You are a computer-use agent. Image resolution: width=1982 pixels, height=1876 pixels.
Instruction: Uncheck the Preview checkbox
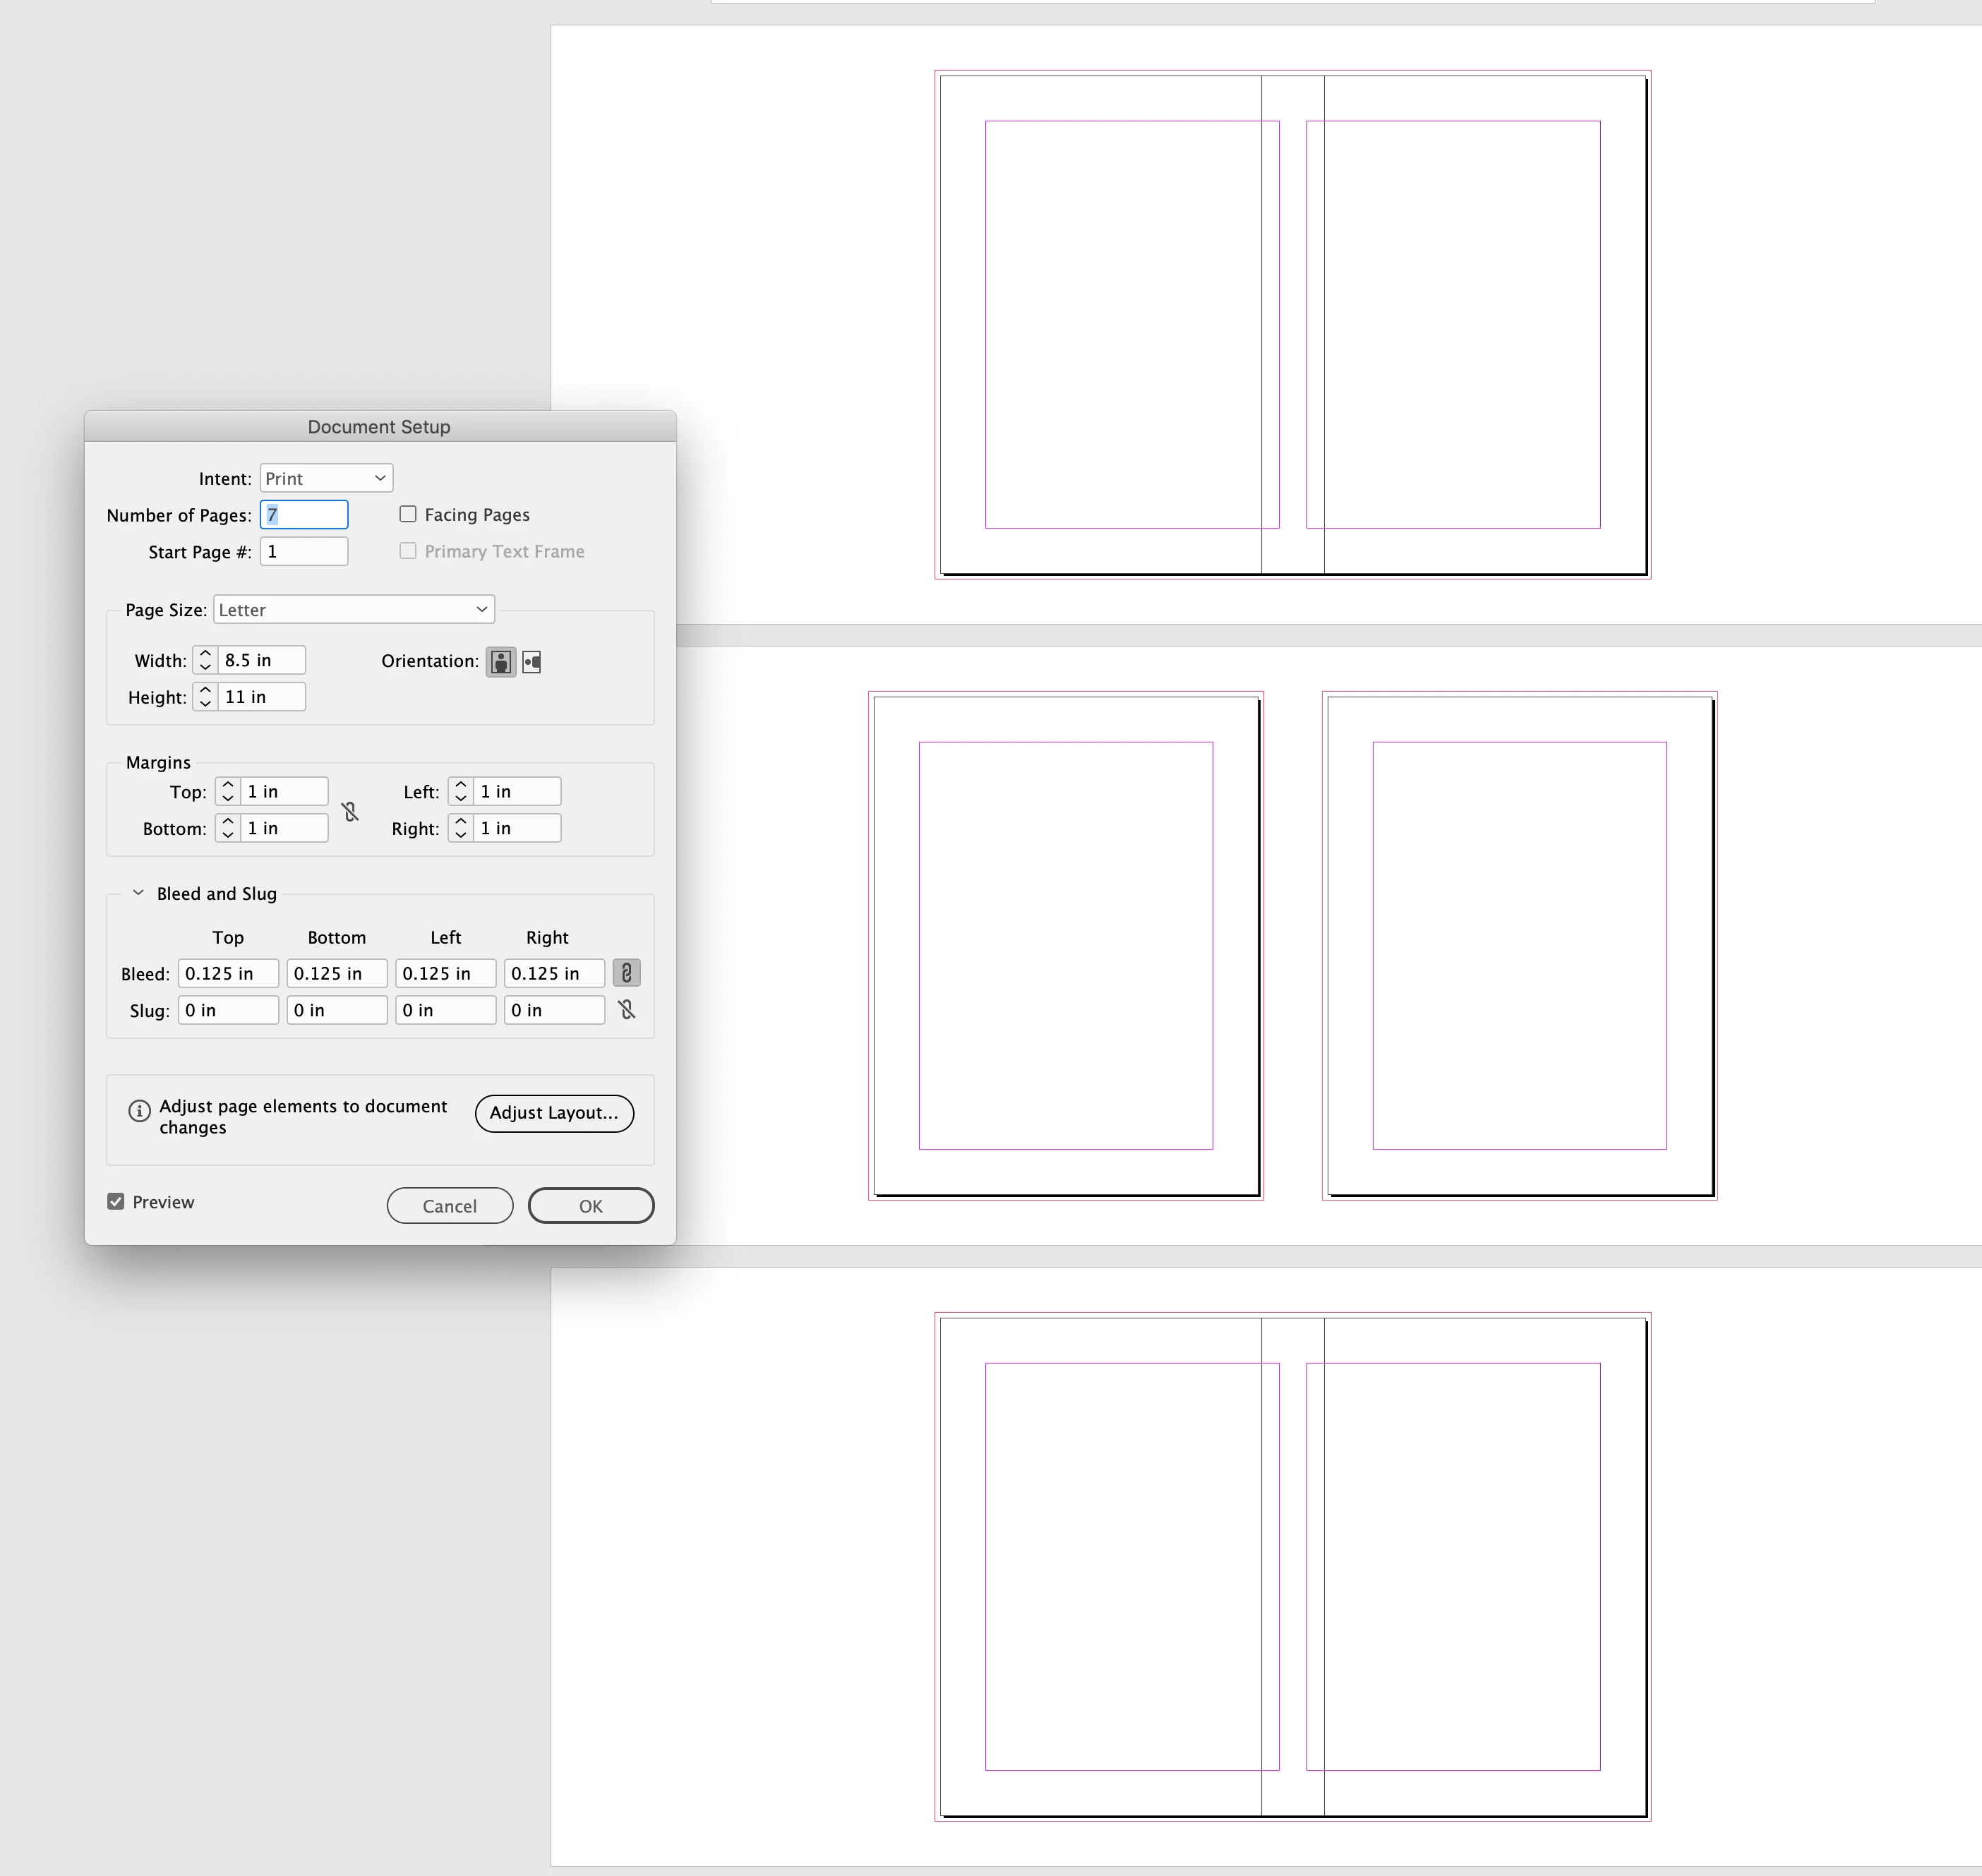tap(116, 1202)
